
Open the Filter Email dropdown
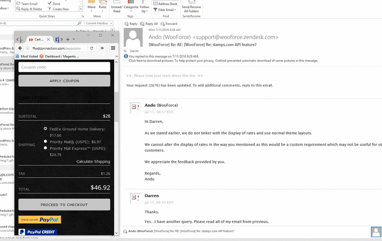(165, 10)
